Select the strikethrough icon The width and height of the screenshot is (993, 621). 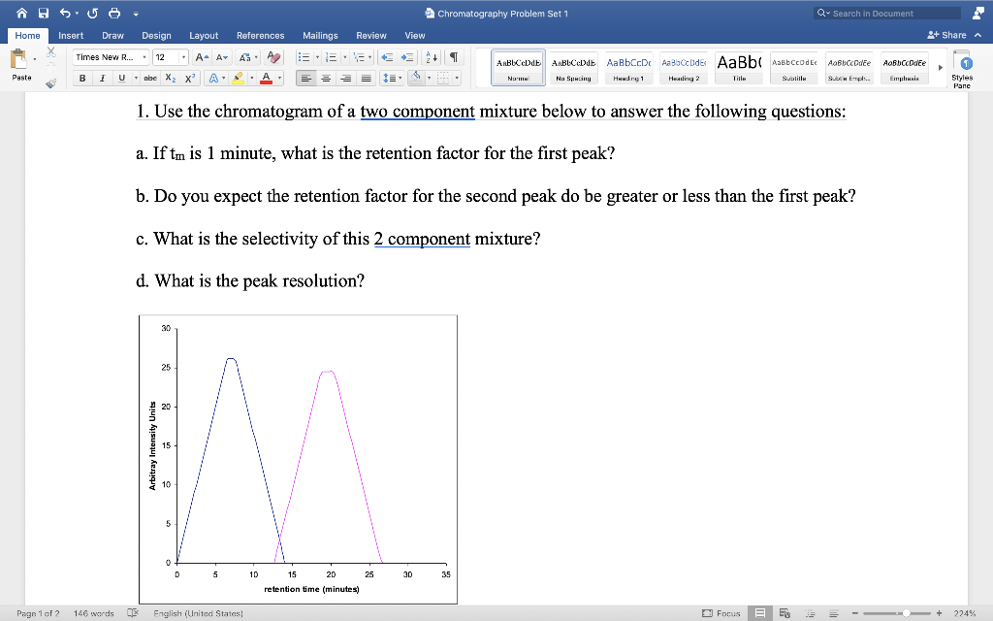pos(150,79)
